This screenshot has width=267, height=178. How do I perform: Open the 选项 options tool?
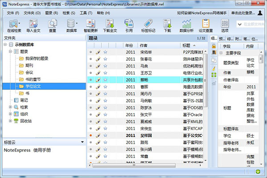[225, 26]
